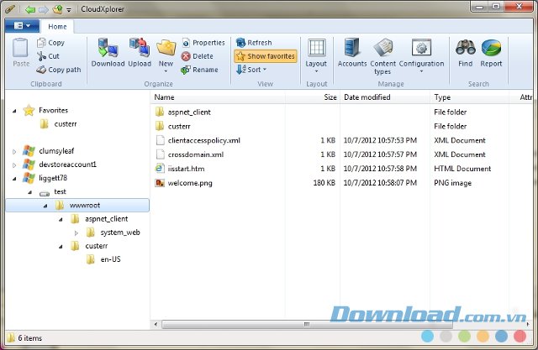Click the Find binoculars icon
Screen dimensions: 538x350
pyautogui.click(x=465, y=52)
